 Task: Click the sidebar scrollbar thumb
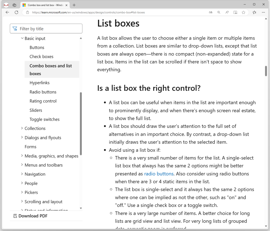[81, 124]
